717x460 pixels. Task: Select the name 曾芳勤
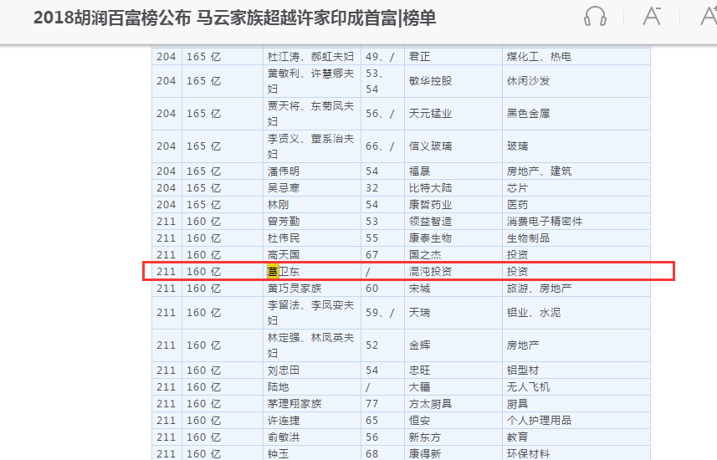pyautogui.click(x=284, y=222)
